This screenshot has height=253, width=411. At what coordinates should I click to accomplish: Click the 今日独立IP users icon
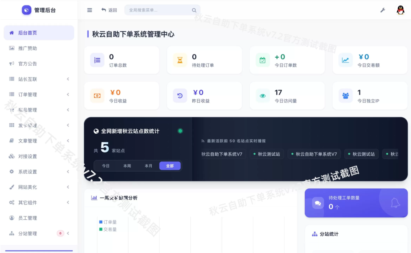[x=345, y=96]
